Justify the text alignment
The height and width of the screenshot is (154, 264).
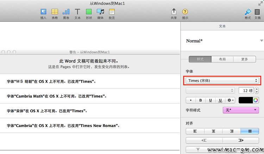pos(250,131)
